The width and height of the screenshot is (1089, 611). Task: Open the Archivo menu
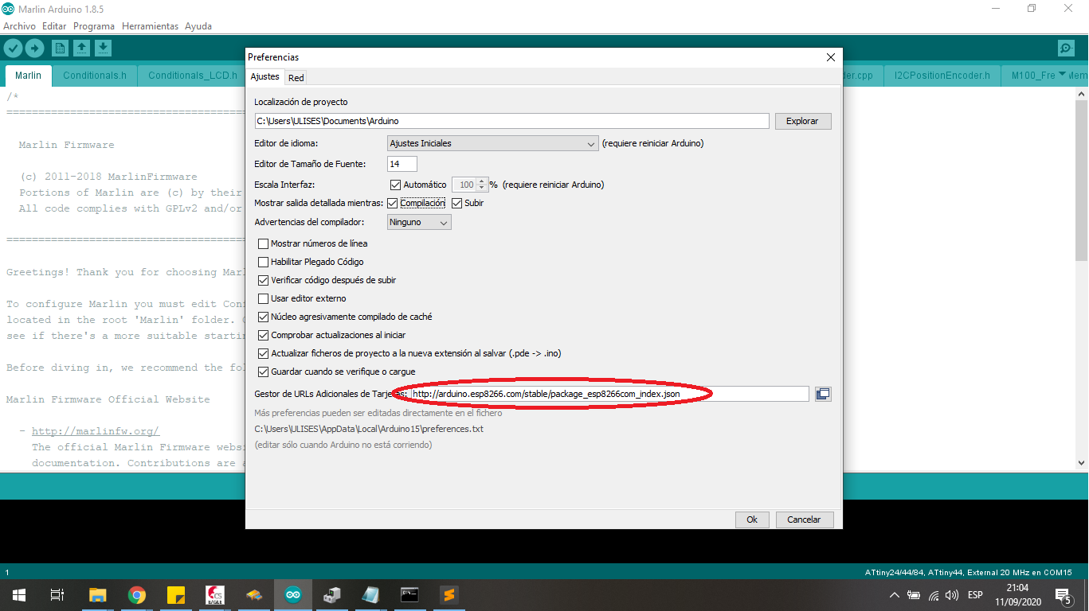(19, 26)
